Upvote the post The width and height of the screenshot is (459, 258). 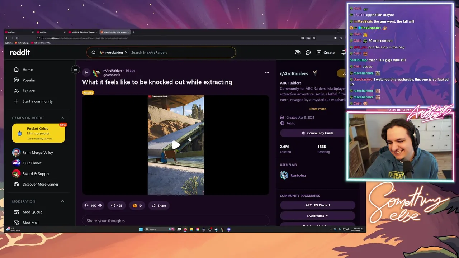pos(86,206)
